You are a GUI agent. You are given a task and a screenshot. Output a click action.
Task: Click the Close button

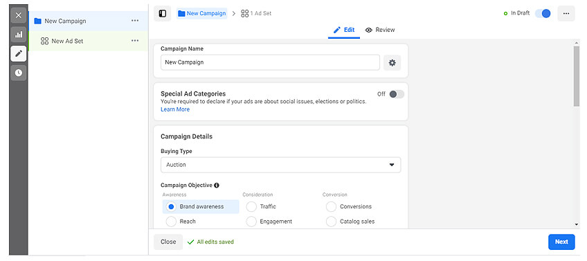[168, 242]
